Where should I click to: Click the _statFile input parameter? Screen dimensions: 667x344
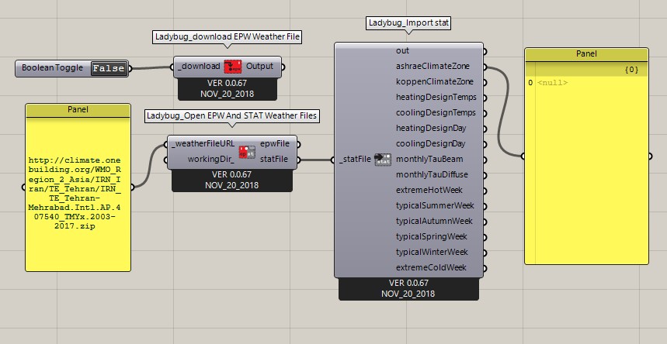click(355, 160)
